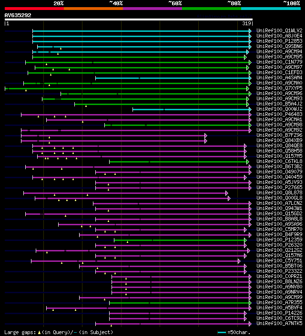Select the UniRef100_Q15GD2 label
Screen dimensions: 305x336
[x=279, y=214]
